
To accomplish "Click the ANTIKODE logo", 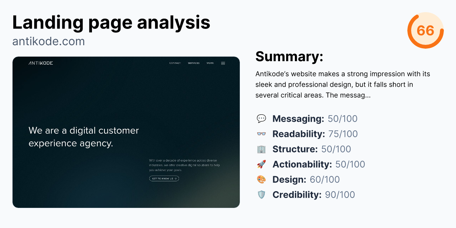I will 40,63.
